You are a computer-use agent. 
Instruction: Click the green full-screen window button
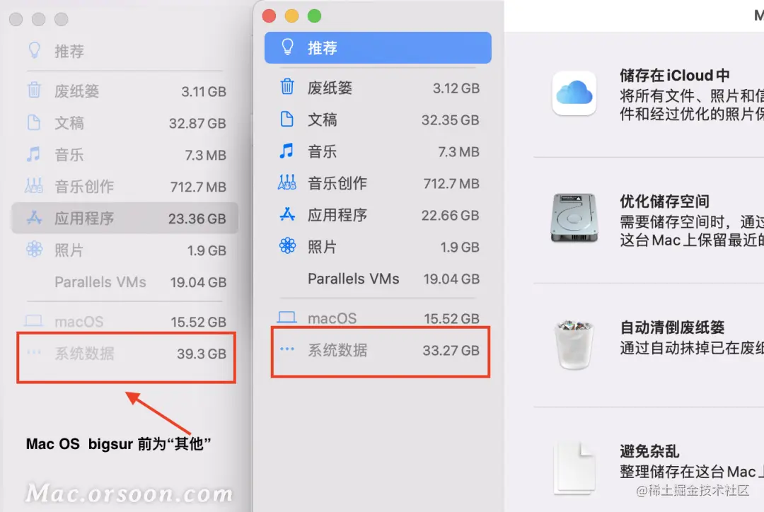coord(314,16)
